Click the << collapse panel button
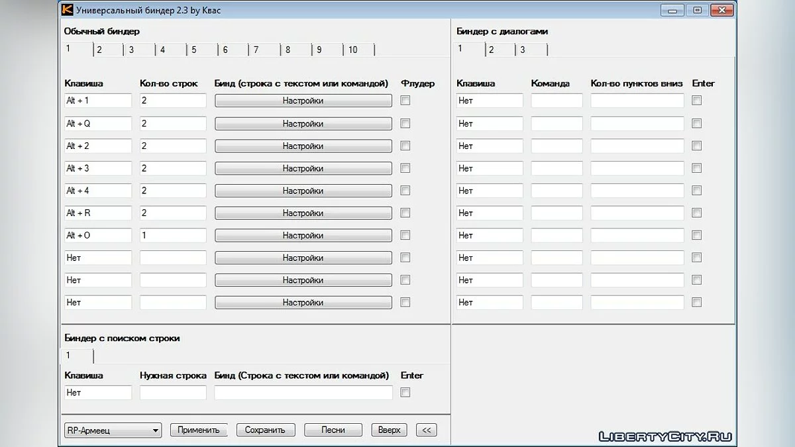Screen dimensions: 795x447 (x=426, y=430)
